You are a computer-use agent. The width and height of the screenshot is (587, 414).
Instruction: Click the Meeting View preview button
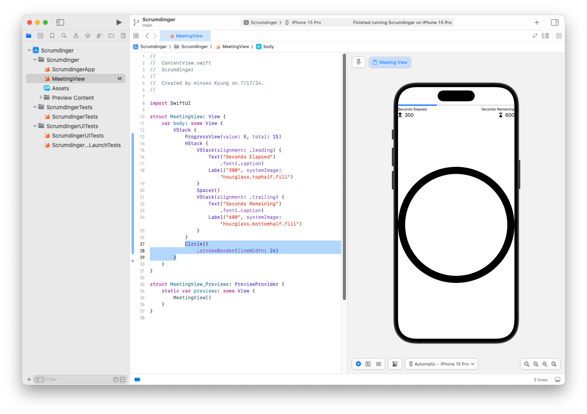click(390, 62)
